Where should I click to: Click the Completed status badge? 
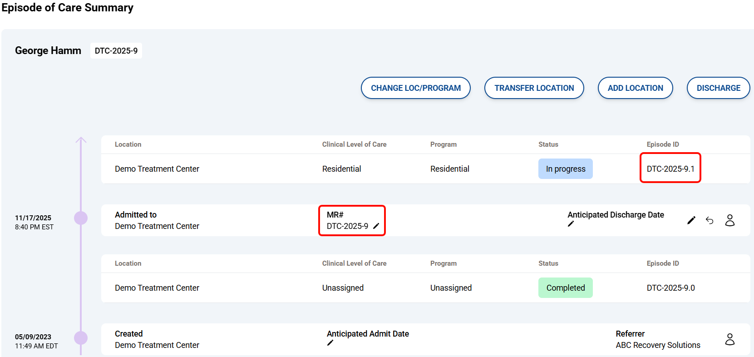565,288
